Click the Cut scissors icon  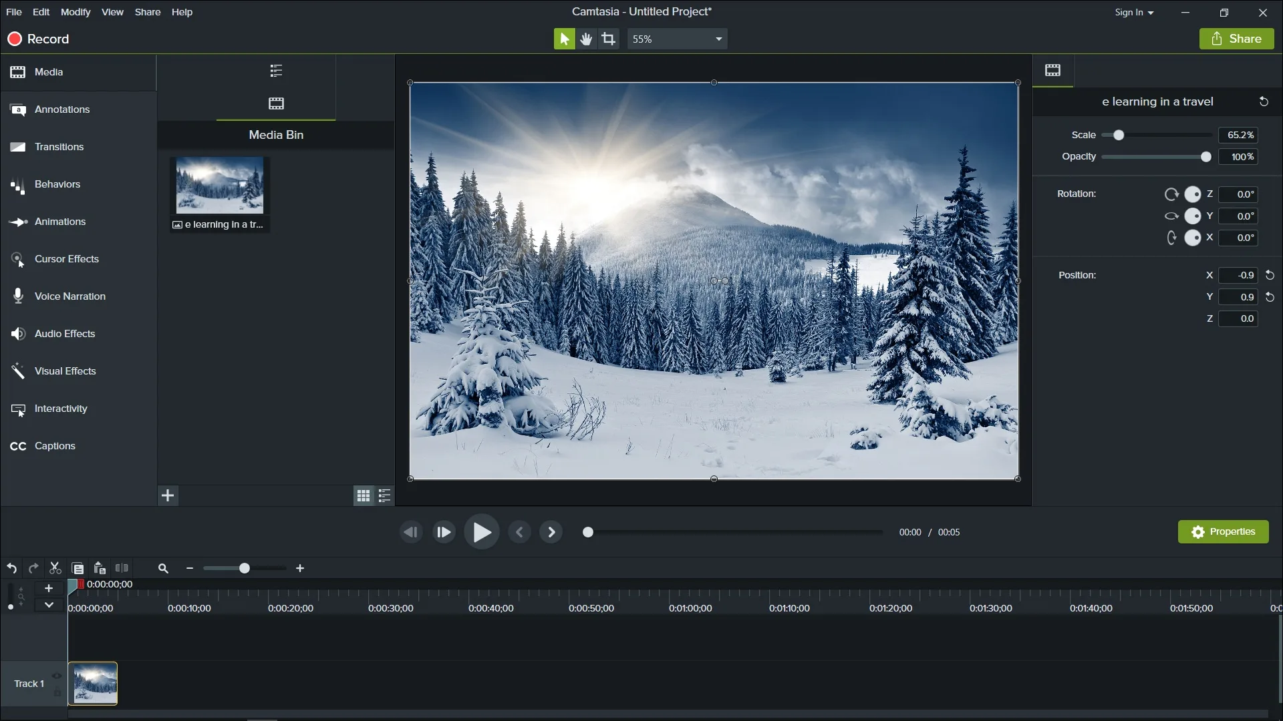[55, 569]
